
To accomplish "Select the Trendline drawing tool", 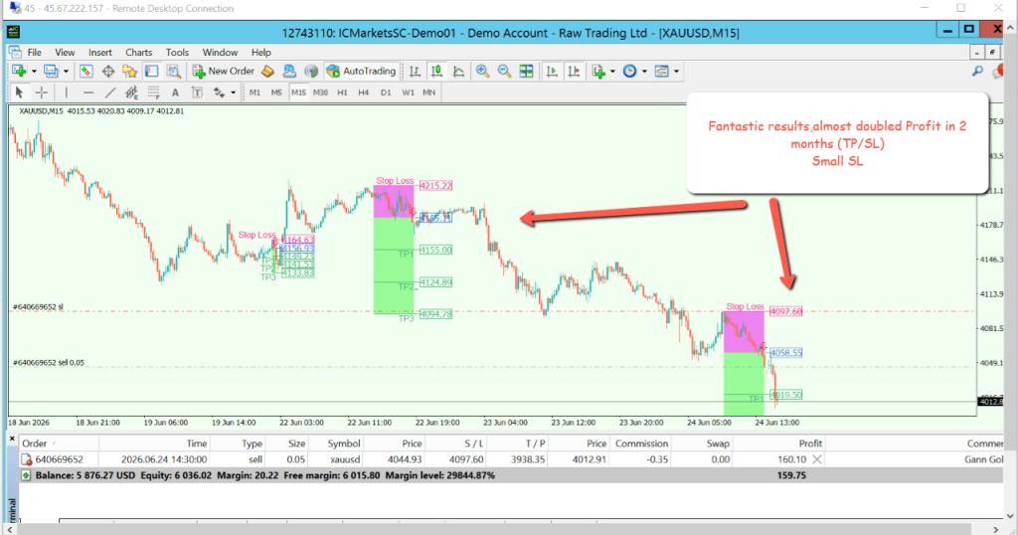I will click(x=110, y=92).
